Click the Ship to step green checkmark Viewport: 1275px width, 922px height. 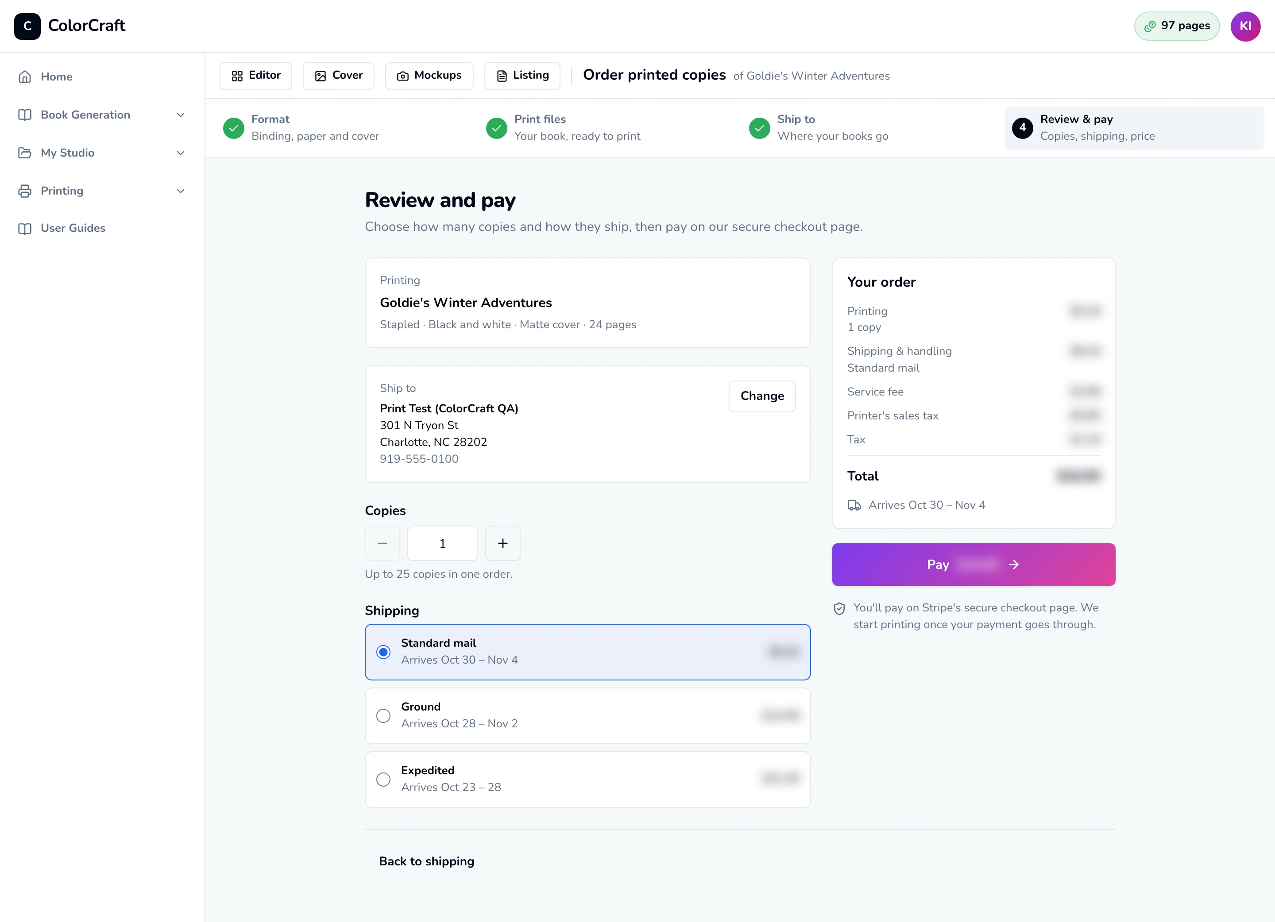coord(760,128)
